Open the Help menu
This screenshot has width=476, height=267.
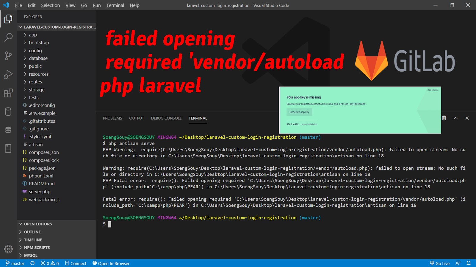pos(134,5)
